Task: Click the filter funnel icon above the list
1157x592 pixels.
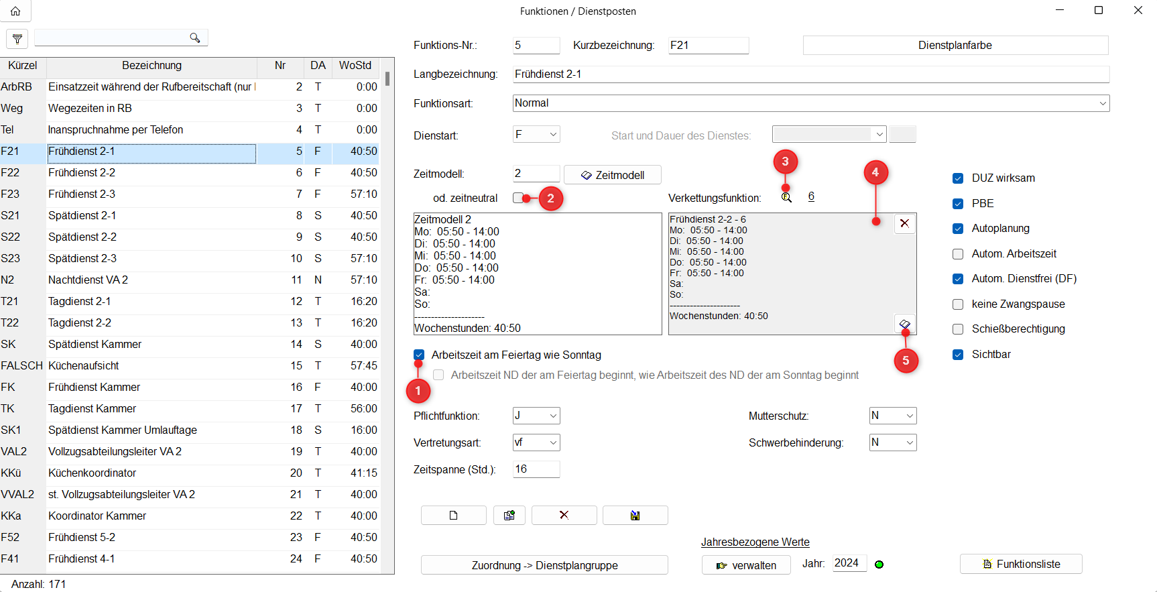Action: 17,39
